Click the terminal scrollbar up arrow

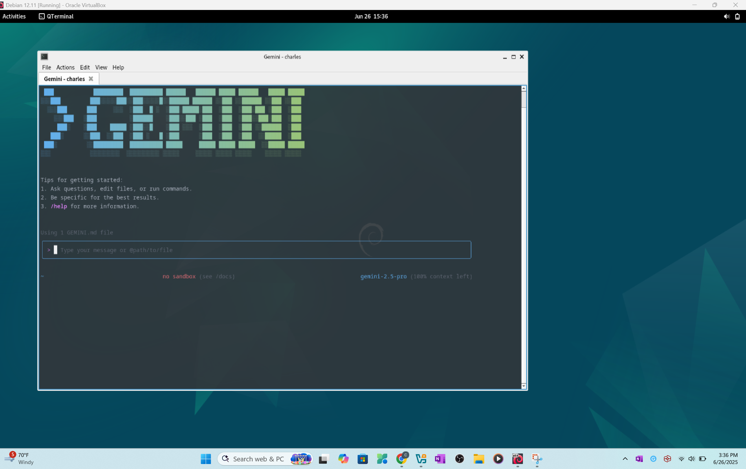coord(524,88)
